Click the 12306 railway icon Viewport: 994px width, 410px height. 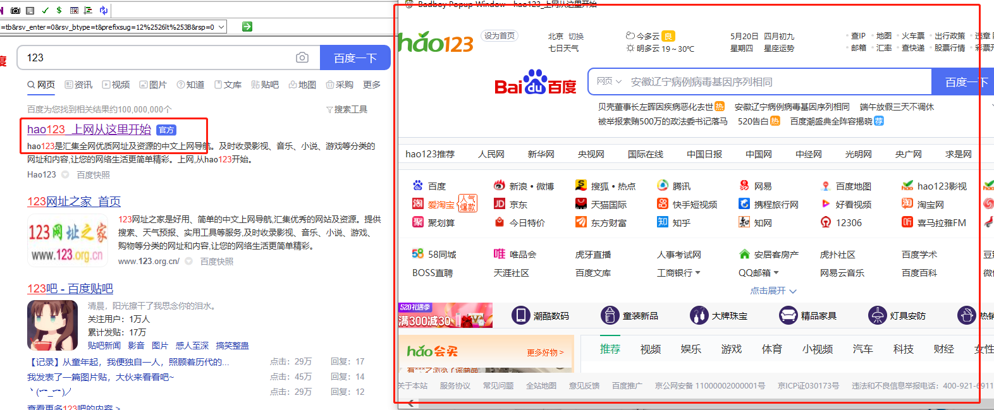pyautogui.click(x=826, y=222)
